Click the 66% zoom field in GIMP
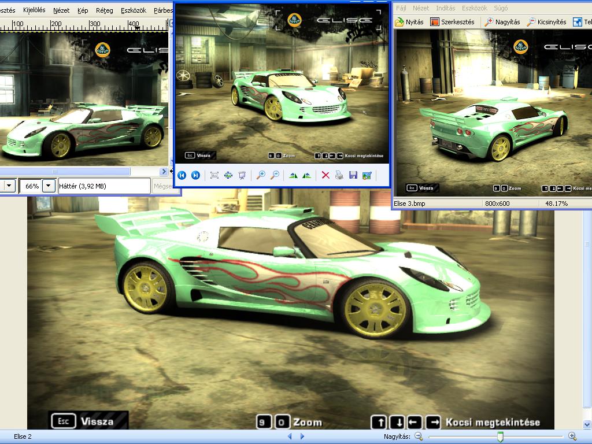The image size is (592, 444). coord(31,186)
